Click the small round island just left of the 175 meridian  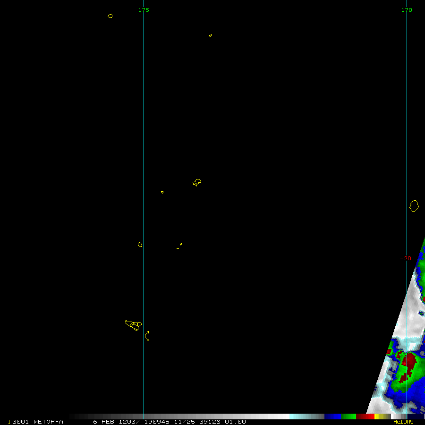(x=140, y=245)
